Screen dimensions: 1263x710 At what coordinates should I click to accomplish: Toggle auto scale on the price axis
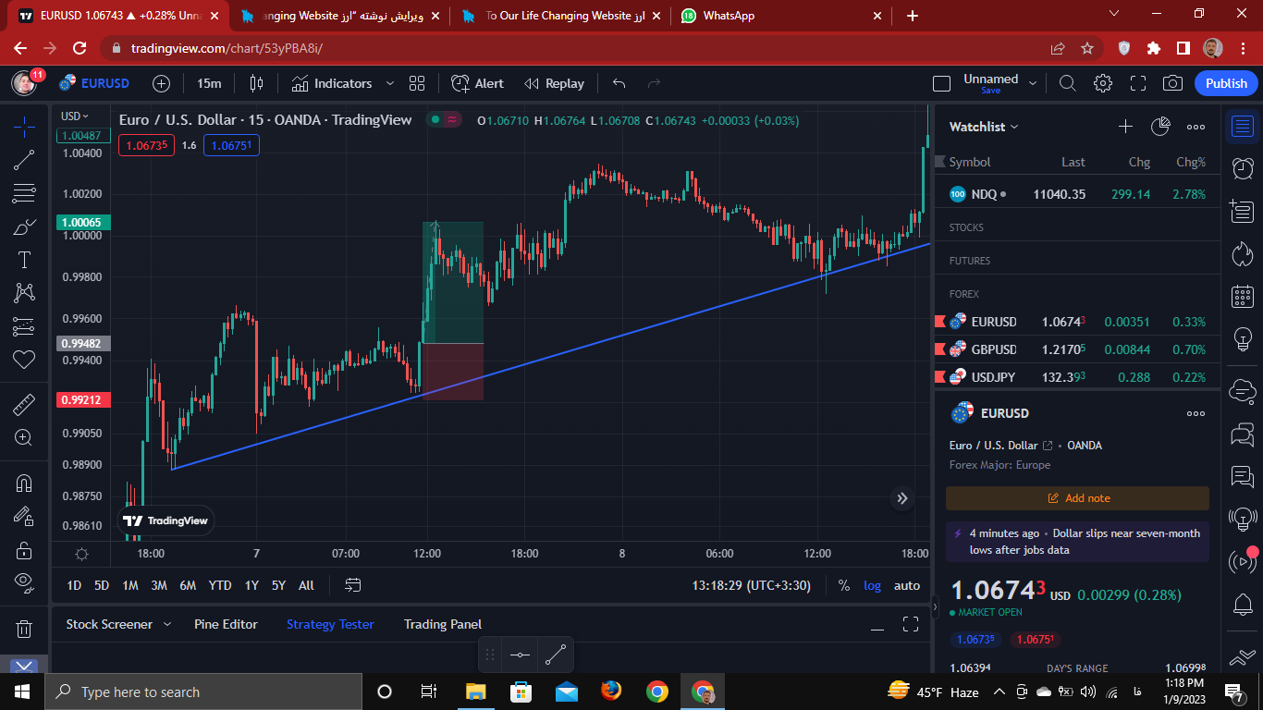[x=907, y=585]
